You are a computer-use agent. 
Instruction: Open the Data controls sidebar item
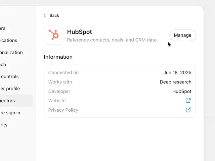click(x=9, y=76)
